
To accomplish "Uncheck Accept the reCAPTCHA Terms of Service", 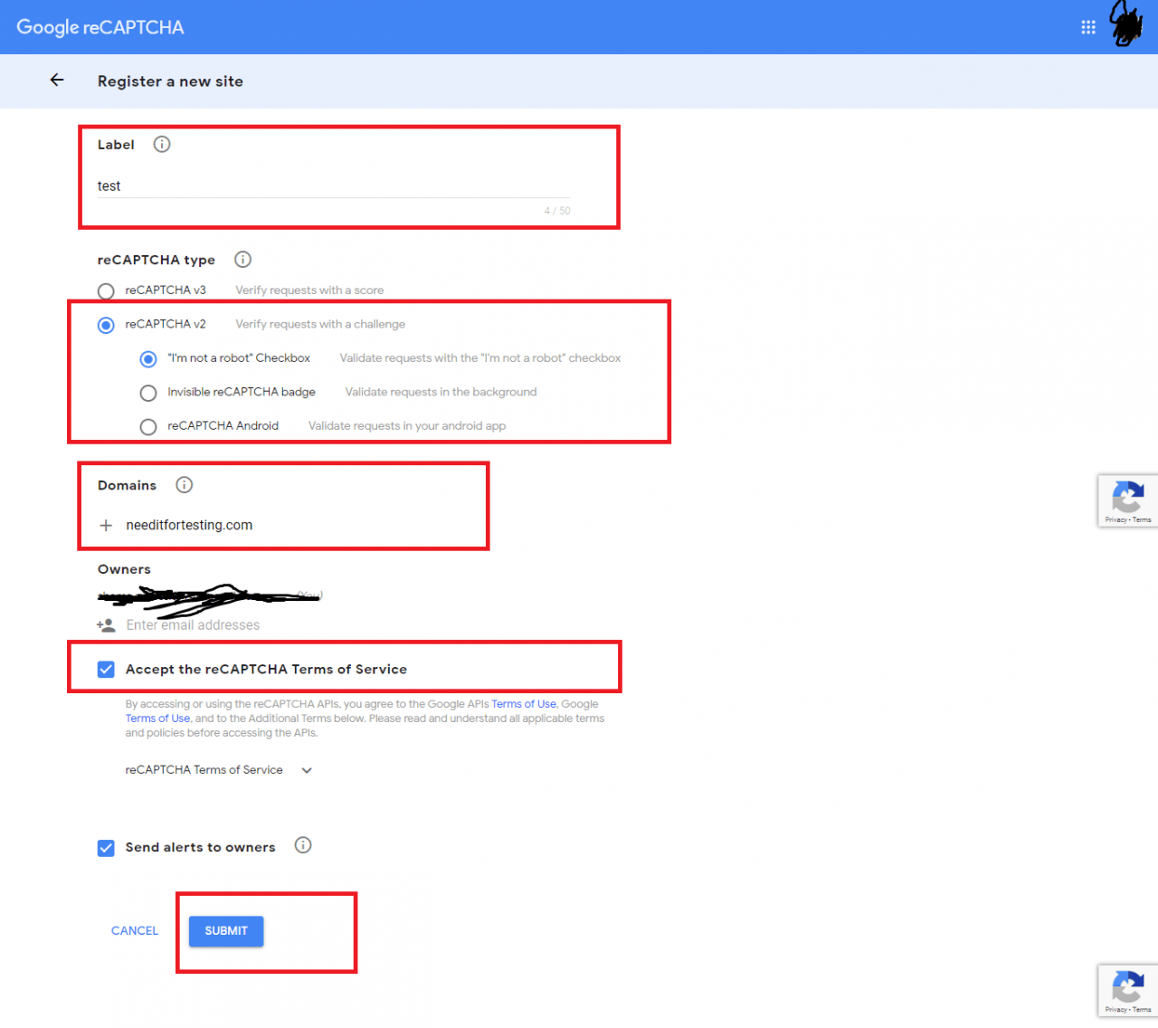I will [x=106, y=669].
